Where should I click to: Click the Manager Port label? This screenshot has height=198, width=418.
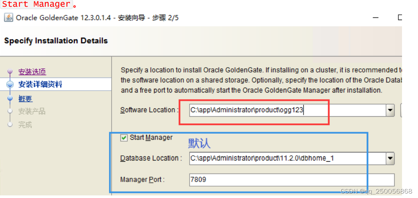point(142,180)
